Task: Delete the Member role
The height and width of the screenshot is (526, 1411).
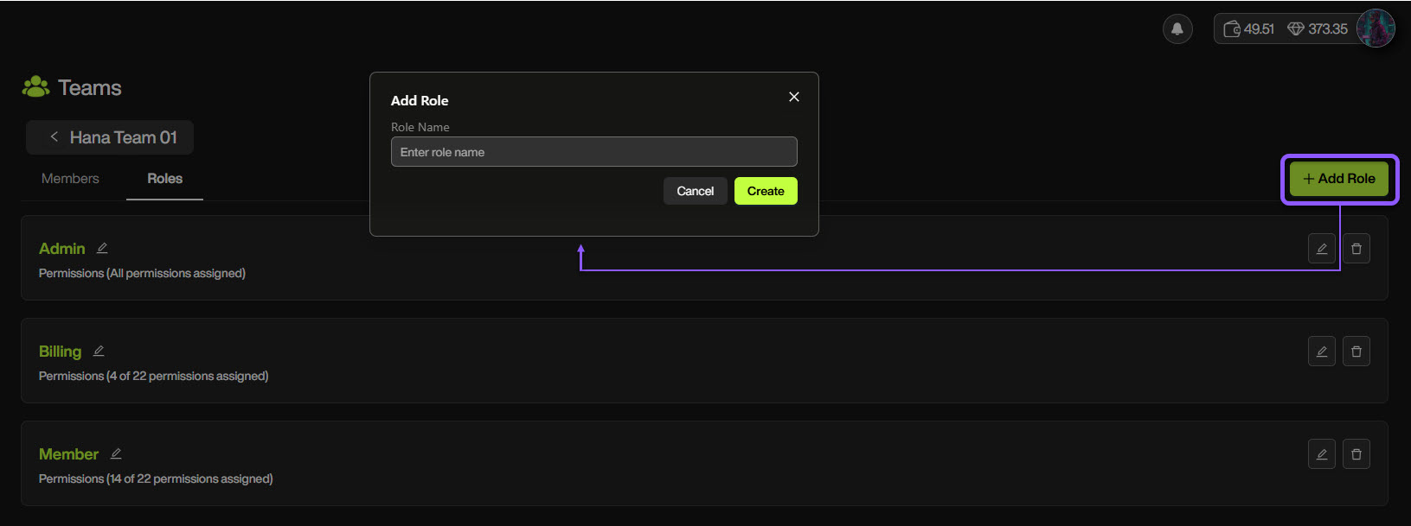Action: (1356, 454)
